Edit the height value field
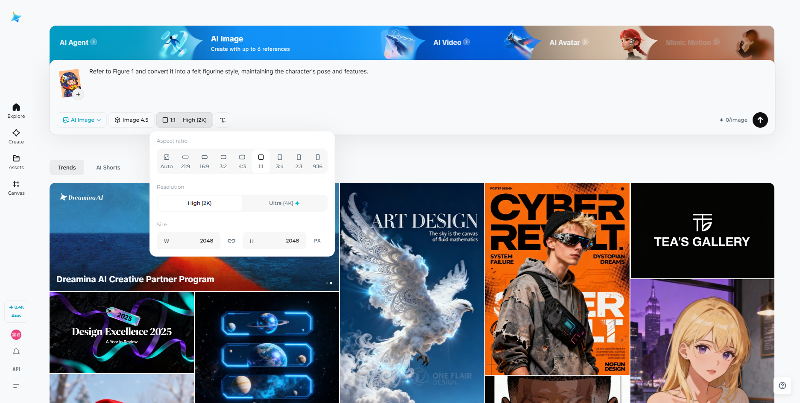This screenshot has width=800, height=403. [275, 241]
